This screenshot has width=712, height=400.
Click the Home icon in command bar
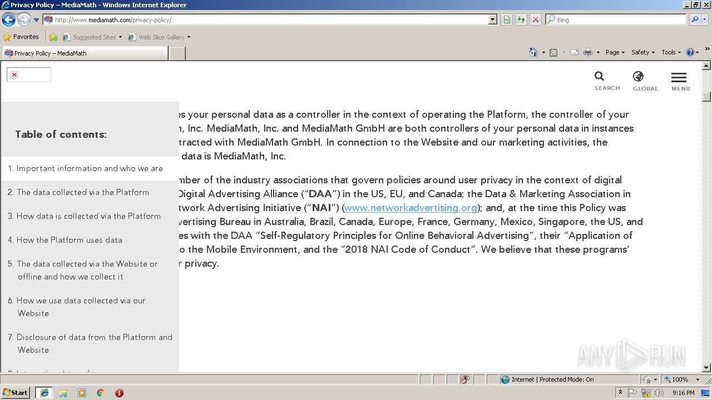(x=533, y=52)
